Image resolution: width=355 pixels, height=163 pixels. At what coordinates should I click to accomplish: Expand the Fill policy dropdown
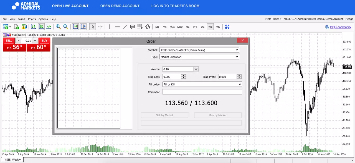pos(202,84)
